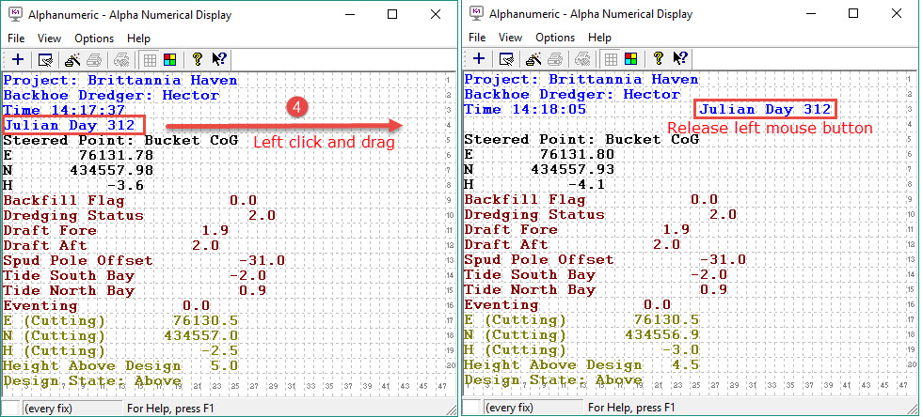Open the Options menu in the 14:17:37 window
923x417 pixels.
point(94,39)
